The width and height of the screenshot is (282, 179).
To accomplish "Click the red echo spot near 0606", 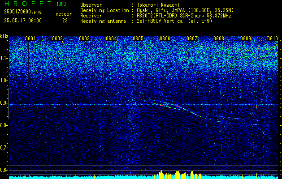I will (161, 106).
